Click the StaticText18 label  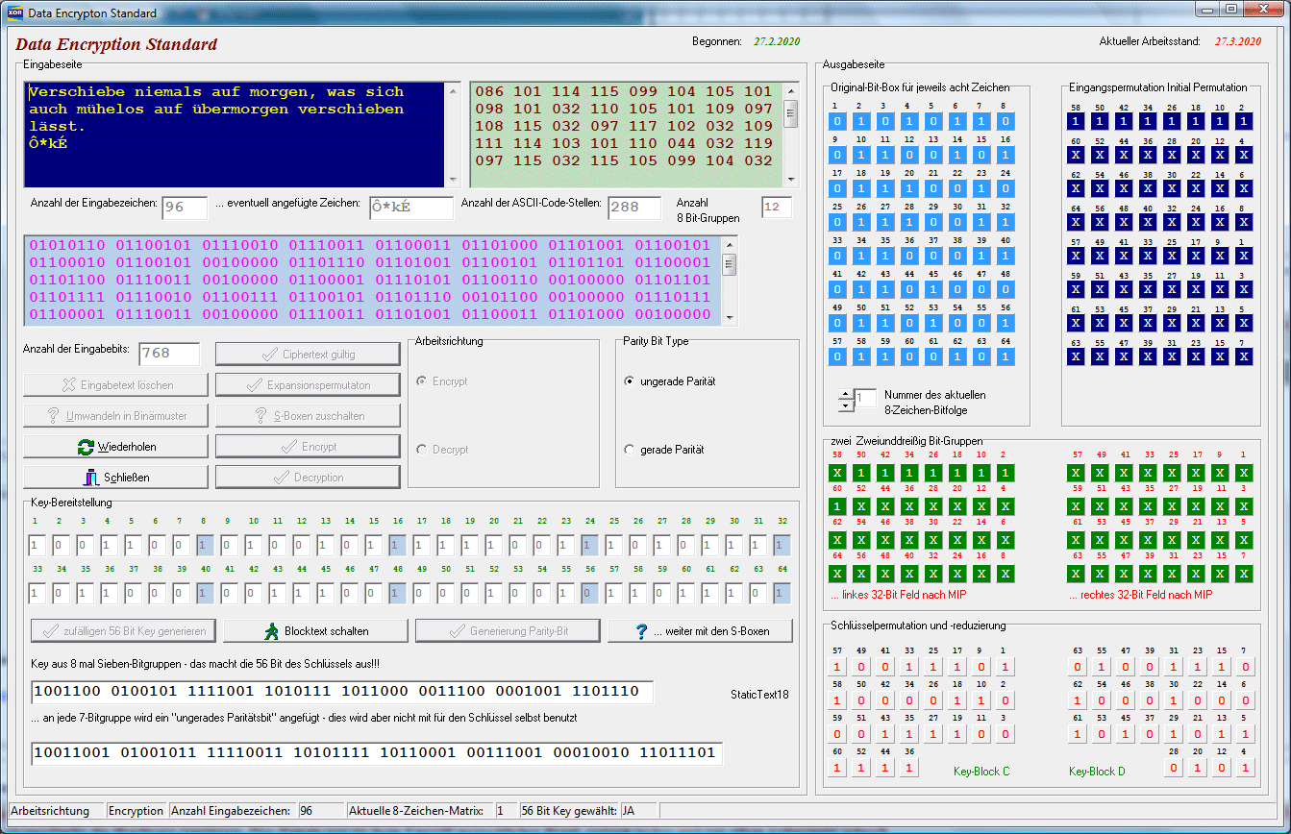(760, 694)
